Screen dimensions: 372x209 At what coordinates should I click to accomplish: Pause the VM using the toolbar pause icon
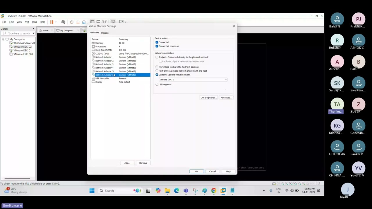[52, 22]
